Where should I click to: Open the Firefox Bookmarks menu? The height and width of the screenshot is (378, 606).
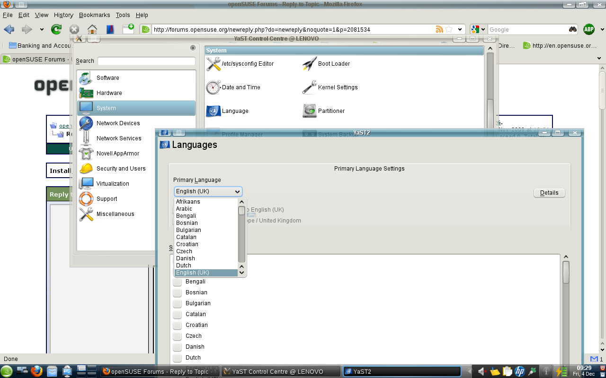point(95,15)
